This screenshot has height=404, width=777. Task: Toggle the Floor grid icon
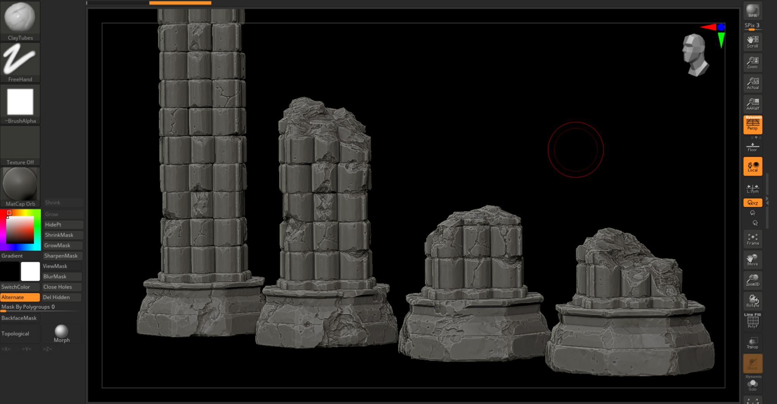pyautogui.click(x=753, y=146)
